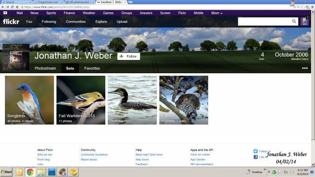This screenshot has width=315, height=177.
Task: Click the Facebook Like us icon
Action: pos(255,157)
